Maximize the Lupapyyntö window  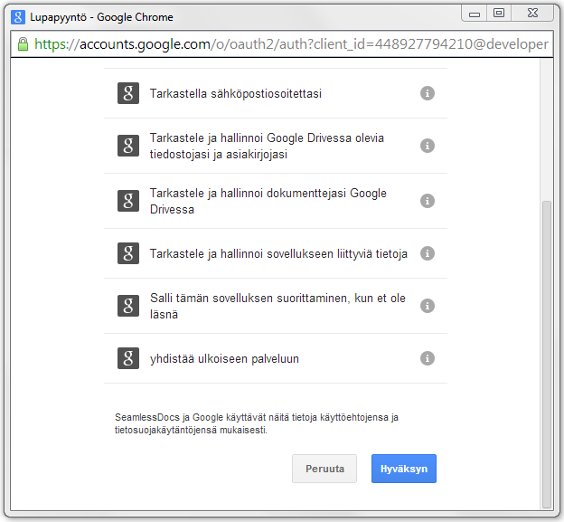pyautogui.click(x=498, y=13)
